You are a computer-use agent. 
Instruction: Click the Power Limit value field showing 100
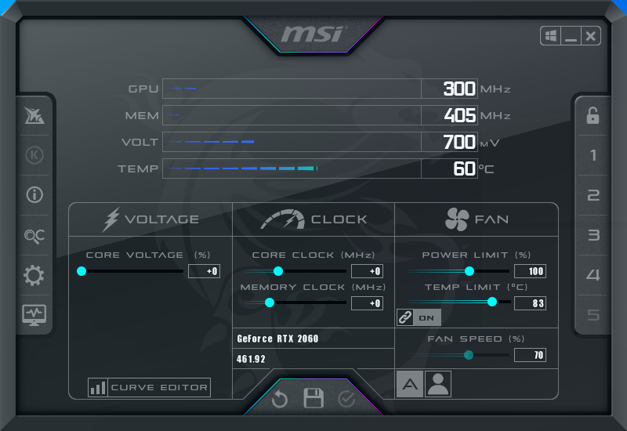[531, 271]
